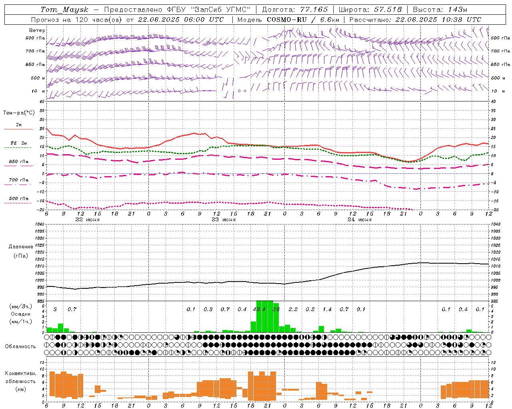Select the 500 м wind level label on left
Viewport: 512px width, 409px height.
(x=38, y=78)
